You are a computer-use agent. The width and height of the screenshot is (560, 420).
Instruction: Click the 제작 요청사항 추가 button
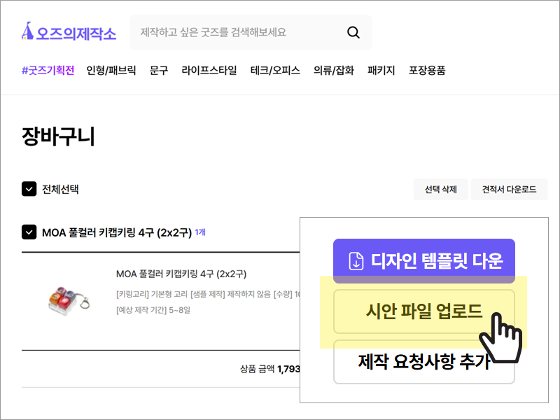(424, 362)
